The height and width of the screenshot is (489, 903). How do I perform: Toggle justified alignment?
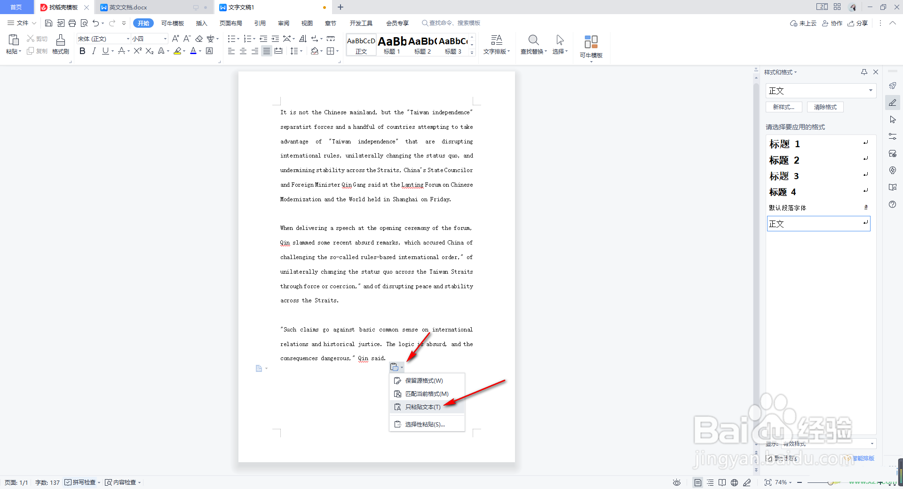tap(267, 51)
